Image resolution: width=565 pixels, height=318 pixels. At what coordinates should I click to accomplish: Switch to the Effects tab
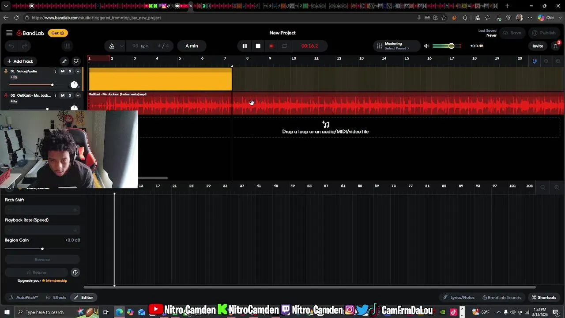pyautogui.click(x=56, y=298)
